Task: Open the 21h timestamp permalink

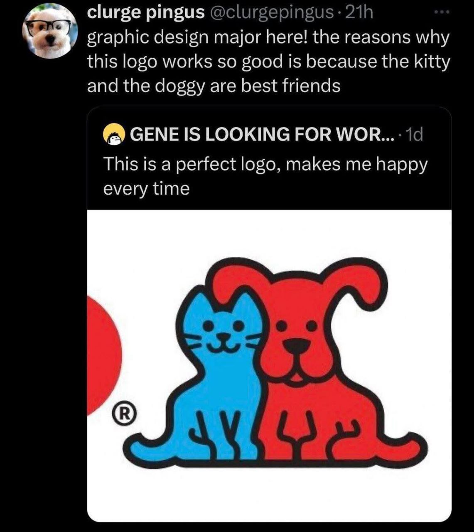Action: click(359, 13)
